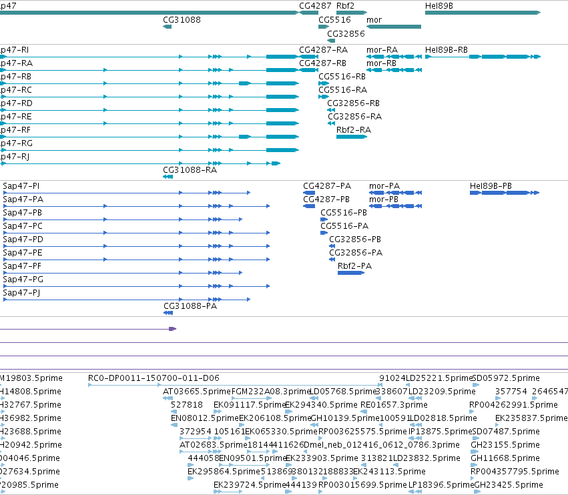Select the Sap47-PJ protein label
Viewport: 568px width, 495px height.
point(21,293)
